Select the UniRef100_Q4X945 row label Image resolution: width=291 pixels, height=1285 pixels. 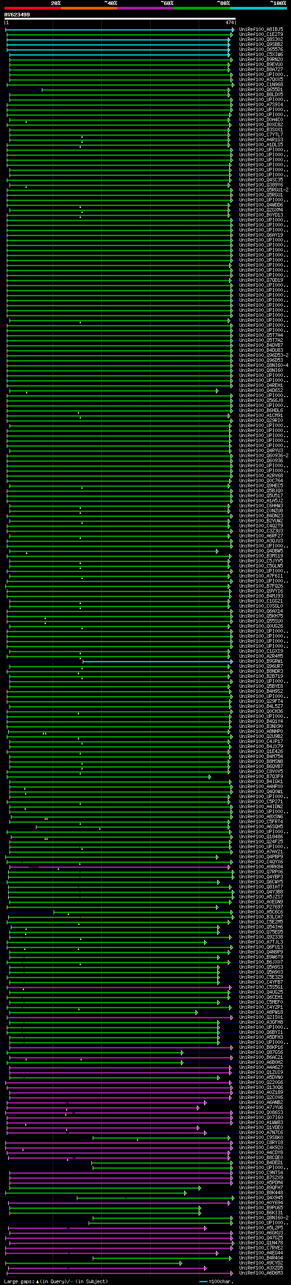click(x=261, y=1197)
